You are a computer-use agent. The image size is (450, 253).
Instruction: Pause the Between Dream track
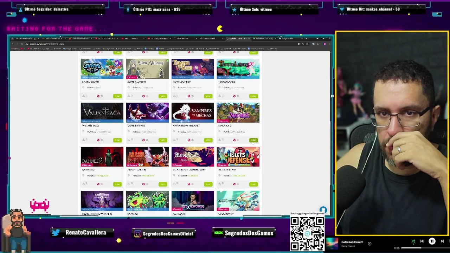click(432, 241)
